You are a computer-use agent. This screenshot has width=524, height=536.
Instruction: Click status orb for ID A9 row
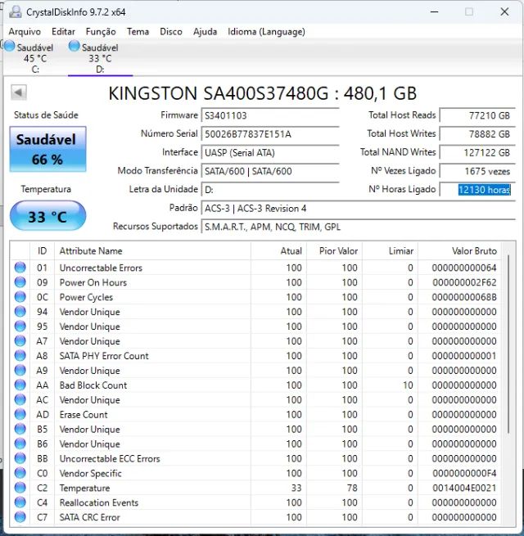[20, 370]
